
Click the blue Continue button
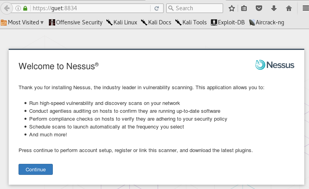pos(35,169)
